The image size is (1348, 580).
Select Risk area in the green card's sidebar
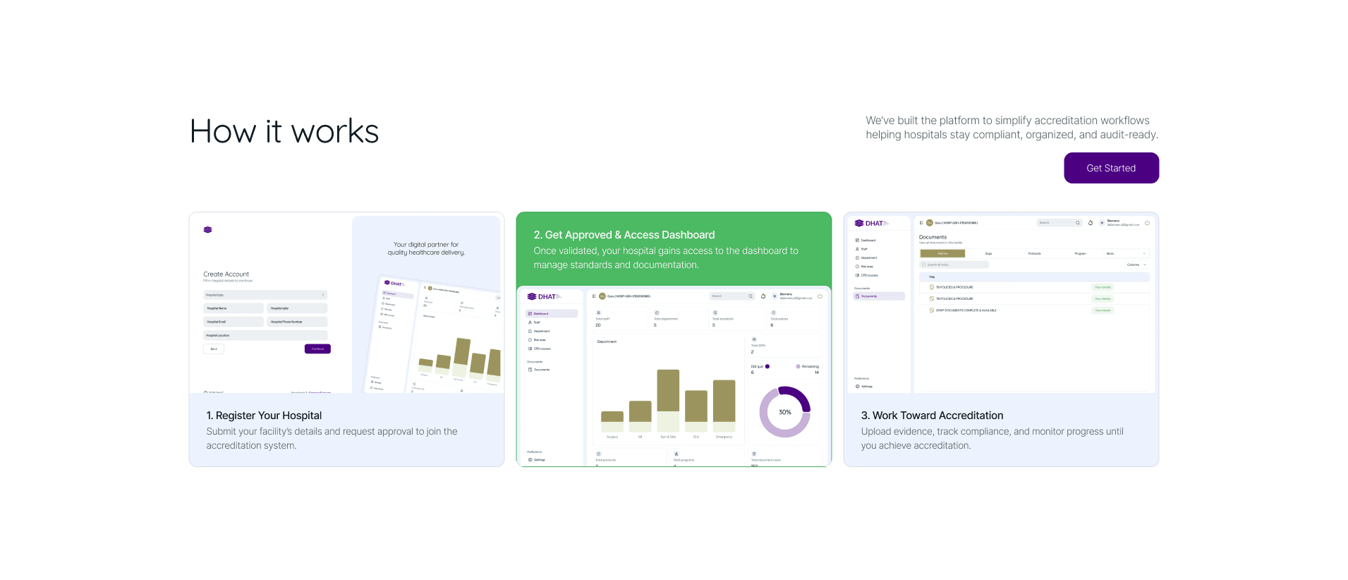click(x=537, y=340)
